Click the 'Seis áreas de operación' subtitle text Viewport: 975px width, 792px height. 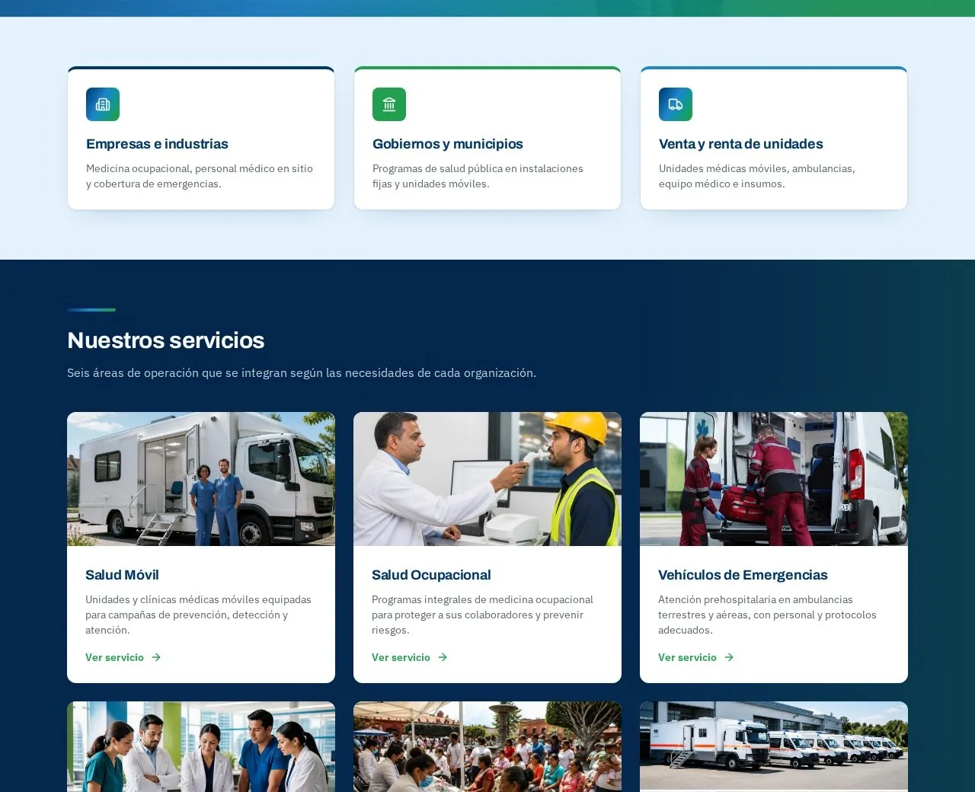click(x=302, y=372)
